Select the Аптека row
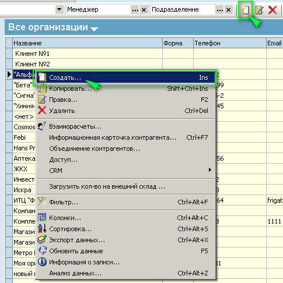The width and height of the screenshot is (283, 283). point(25,158)
